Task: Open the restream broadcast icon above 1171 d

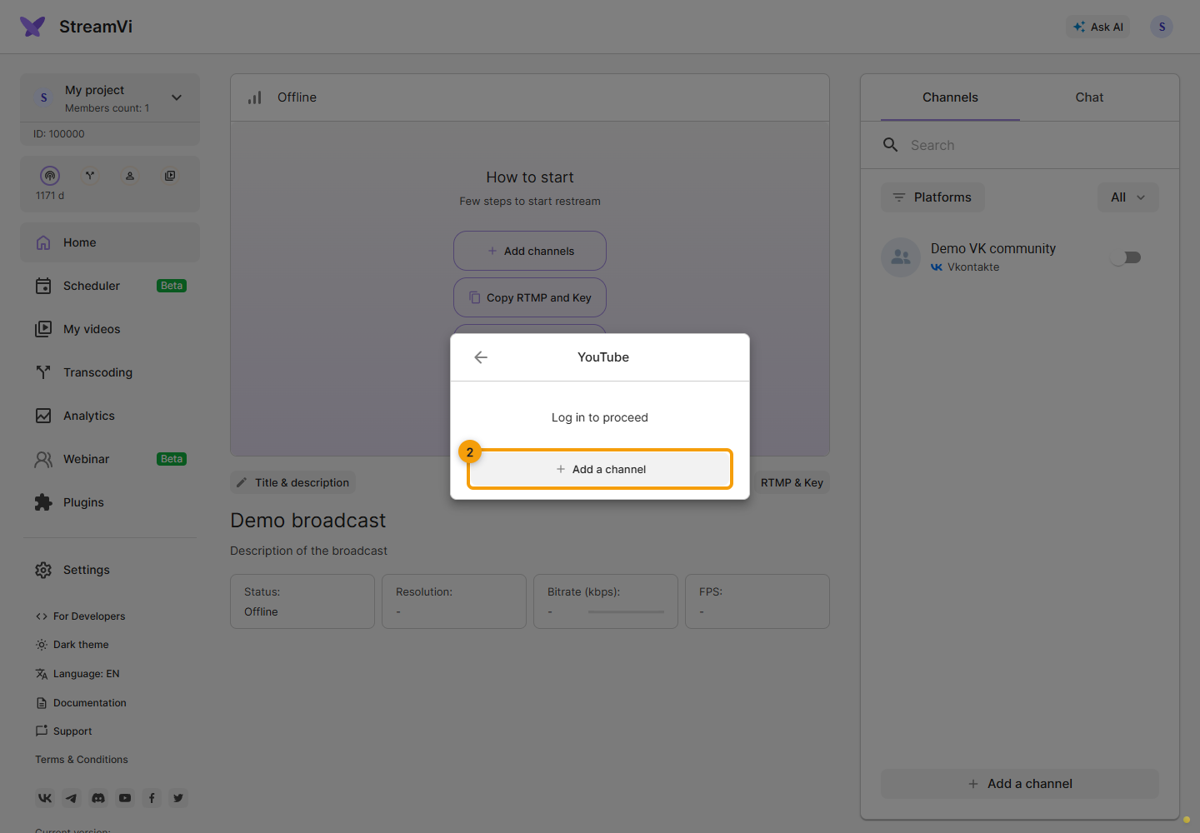Action: (50, 176)
